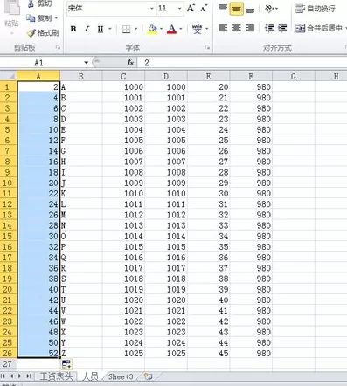The width and height of the screenshot is (347, 386).
Task: Go to the first sheet navigation arrow
Action: click(x=3, y=376)
